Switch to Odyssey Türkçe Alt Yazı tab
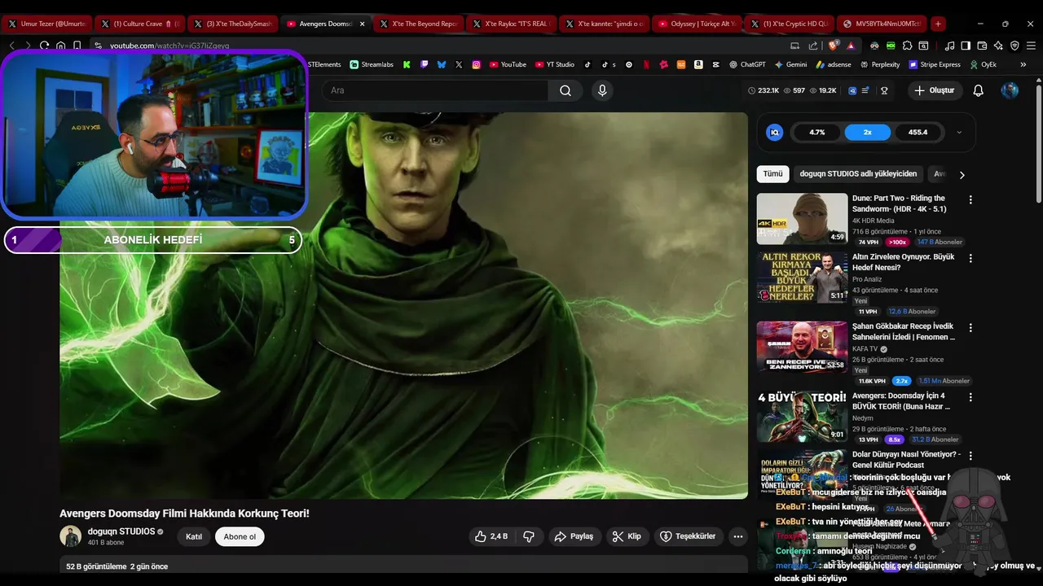Viewport: 1043px width, 586px height. click(698, 24)
